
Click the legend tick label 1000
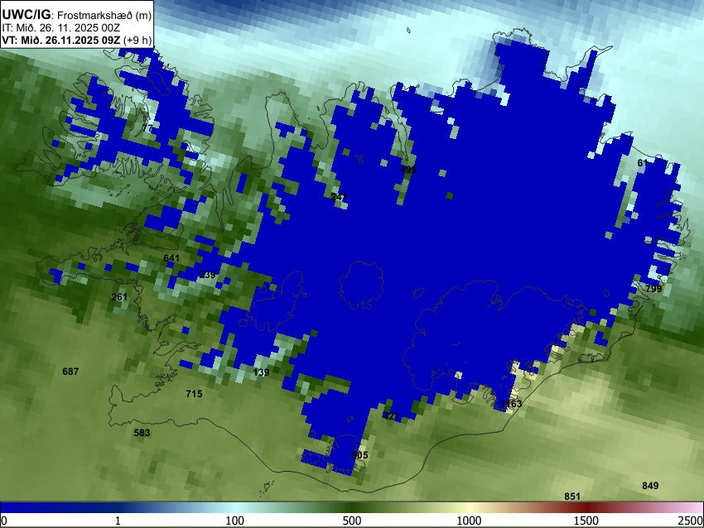tap(469, 521)
